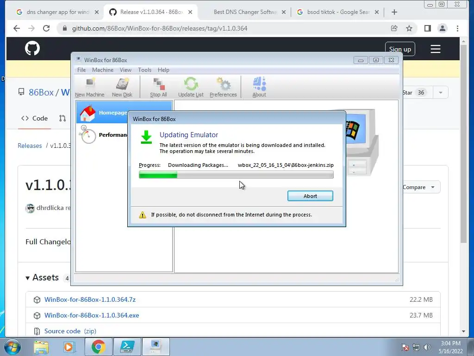Collapse the Assets section
474x356 pixels.
42,278
